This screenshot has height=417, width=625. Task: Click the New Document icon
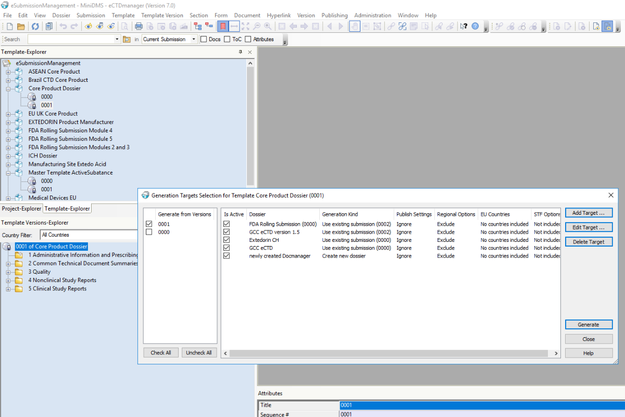[9, 26]
